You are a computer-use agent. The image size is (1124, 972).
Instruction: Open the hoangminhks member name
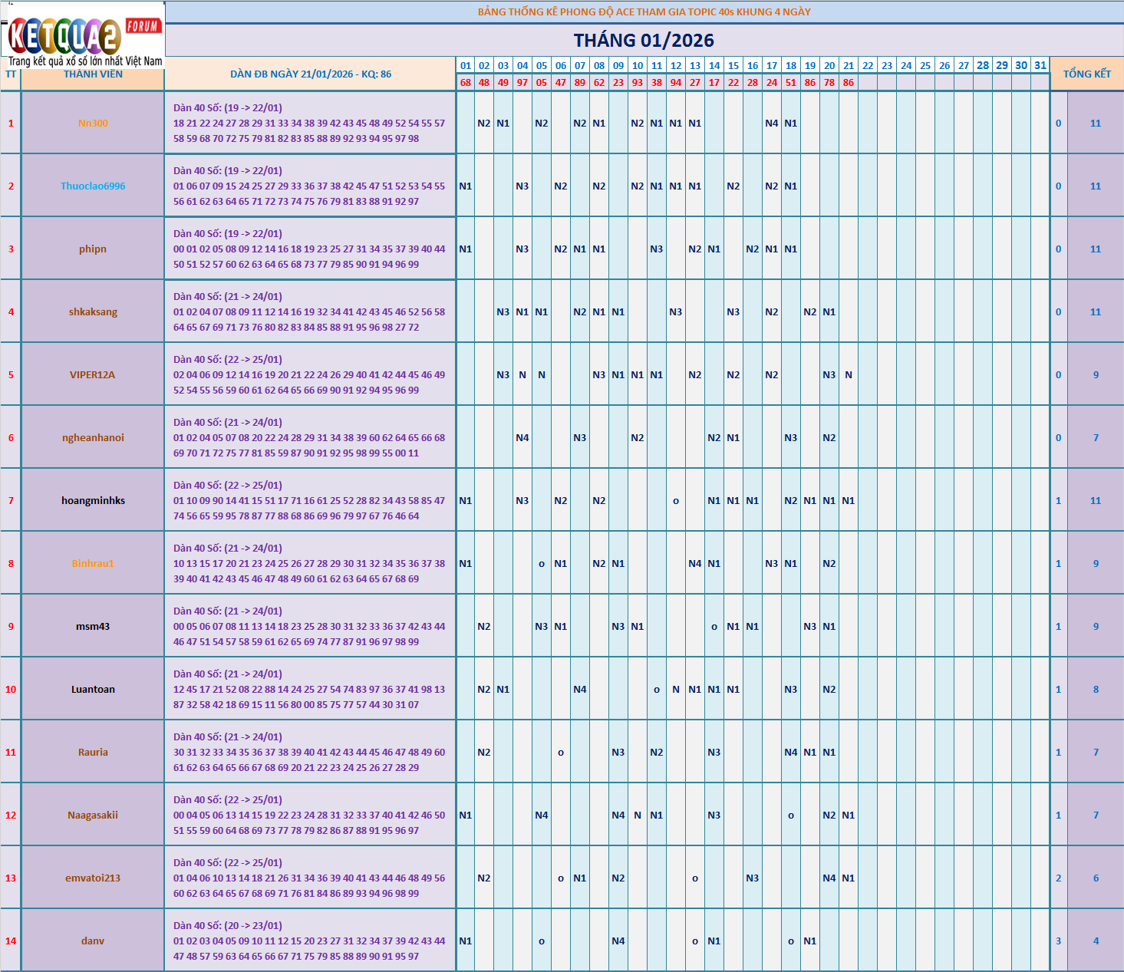(x=93, y=501)
